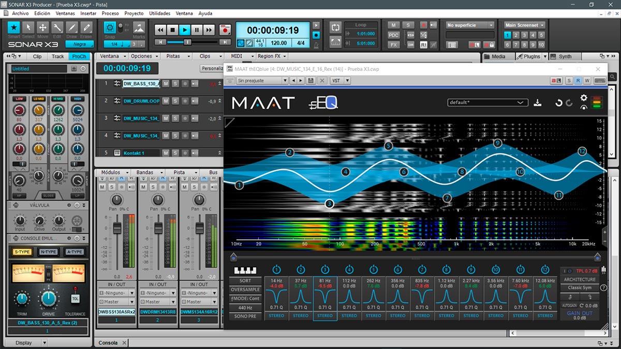Open the Main Screenset dropdown
This screenshot has height=349, width=621.
click(525, 25)
